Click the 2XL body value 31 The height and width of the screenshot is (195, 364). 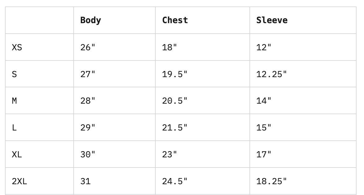pos(85,181)
